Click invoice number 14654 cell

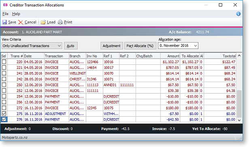click(94, 68)
